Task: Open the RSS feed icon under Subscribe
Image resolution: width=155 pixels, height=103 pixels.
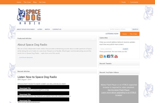Action: 101,56
